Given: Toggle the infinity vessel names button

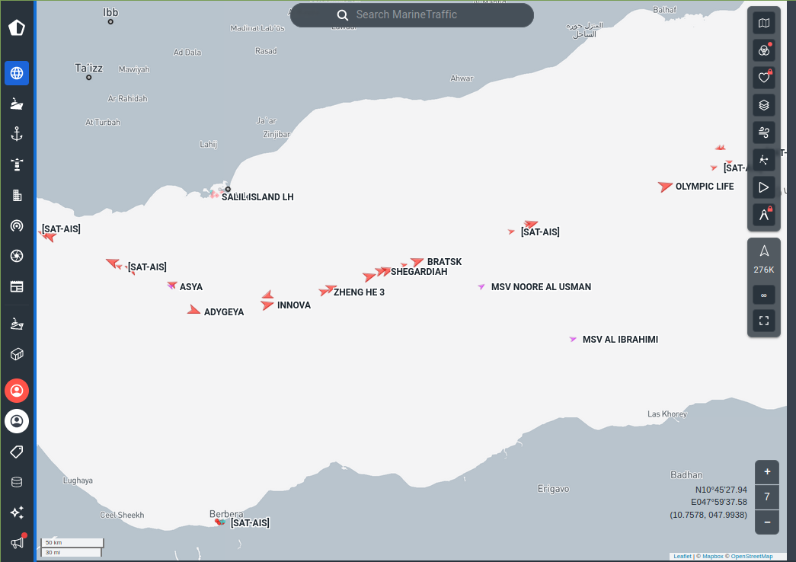Looking at the screenshot, I should point(764,295).
